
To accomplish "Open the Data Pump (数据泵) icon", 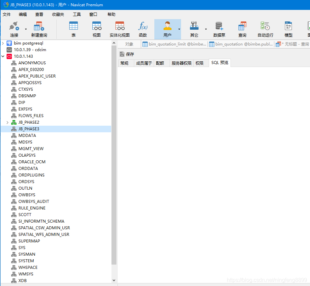I will (219, 26).
